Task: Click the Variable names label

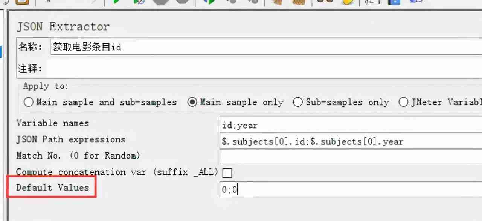Action: pos(53,123)
